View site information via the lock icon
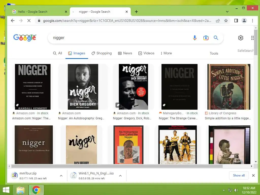The width and height of the screenshot is (260, 195). click(39, 21)
